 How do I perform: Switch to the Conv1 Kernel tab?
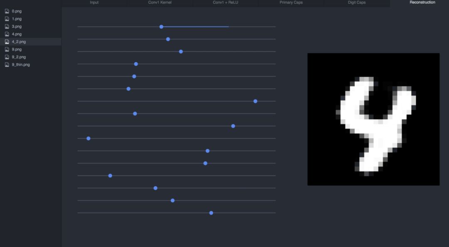coord(160,2)
